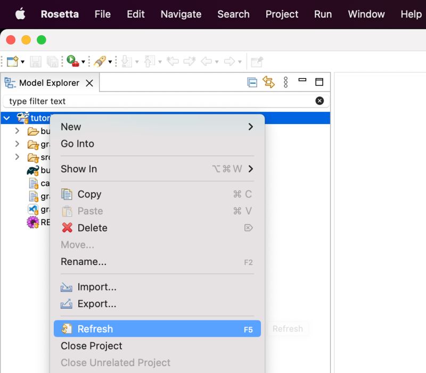Image resolution: width=426 pixels, height=373 pixels.
Task: Click the Last Edit Location icon
Action: tap(173, 61)
